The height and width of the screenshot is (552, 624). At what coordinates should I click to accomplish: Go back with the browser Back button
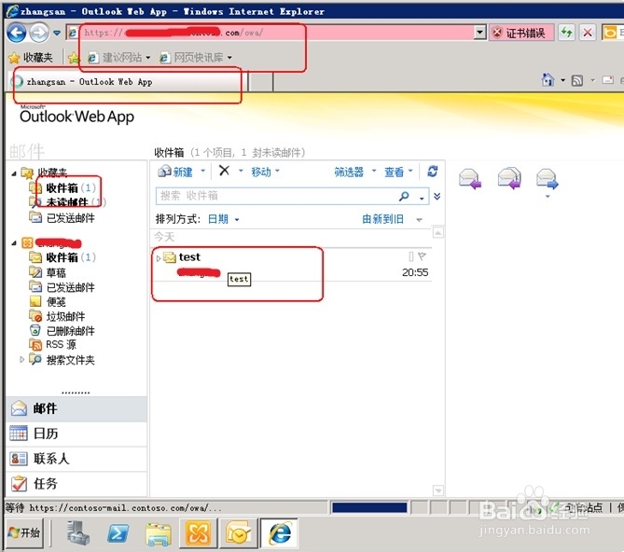point(16,33)
